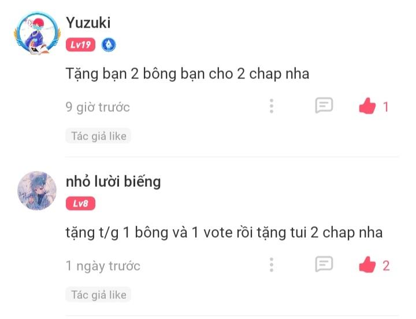Click Tác giả like tag under second comment

click(98, 295)
